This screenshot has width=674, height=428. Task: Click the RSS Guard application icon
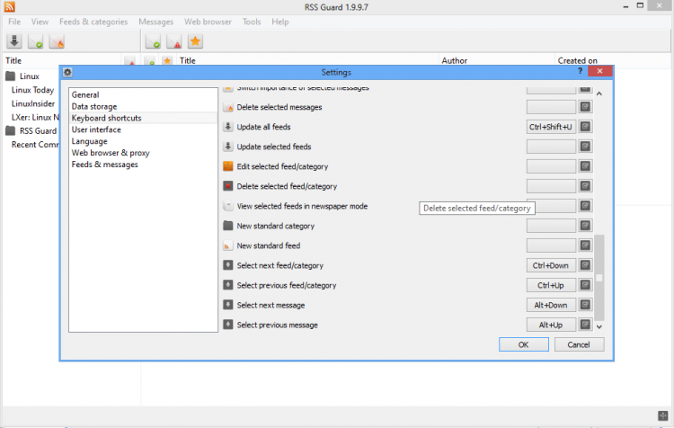click(x=10, y=6)
